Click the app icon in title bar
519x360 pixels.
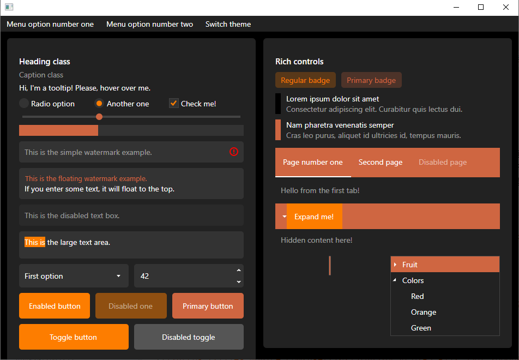click(x=9, y=7)
